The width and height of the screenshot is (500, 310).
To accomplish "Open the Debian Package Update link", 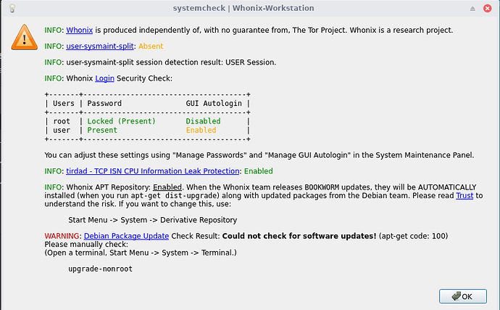I will (126, 236).
